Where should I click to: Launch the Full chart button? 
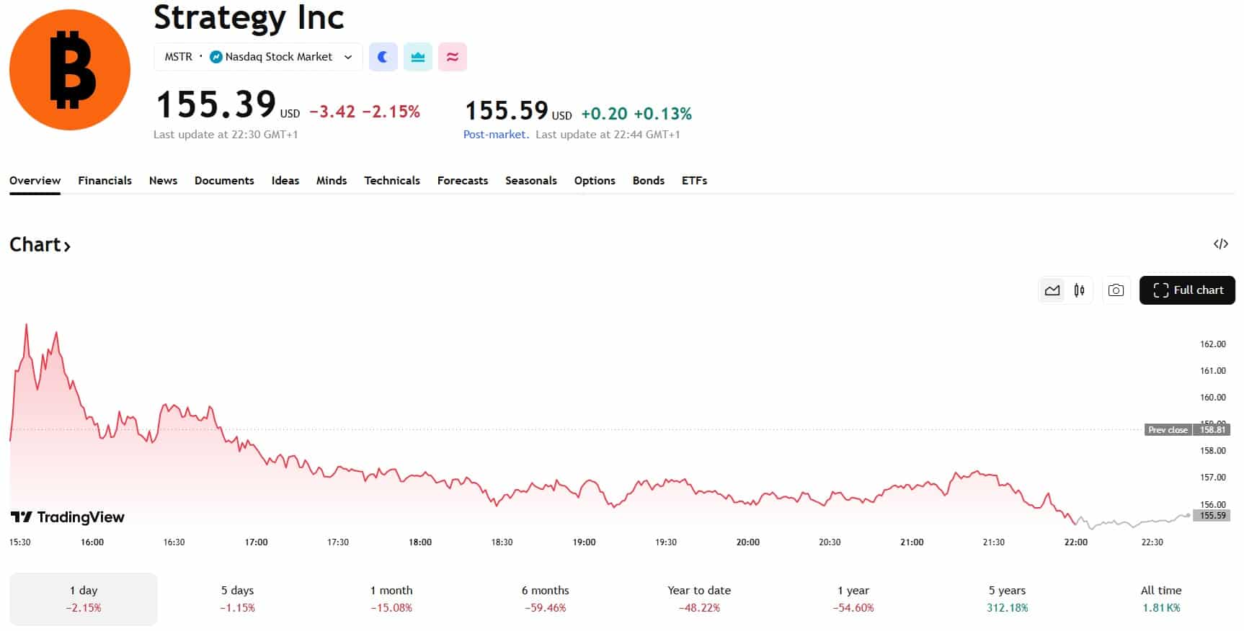(x=1187, y=290)
